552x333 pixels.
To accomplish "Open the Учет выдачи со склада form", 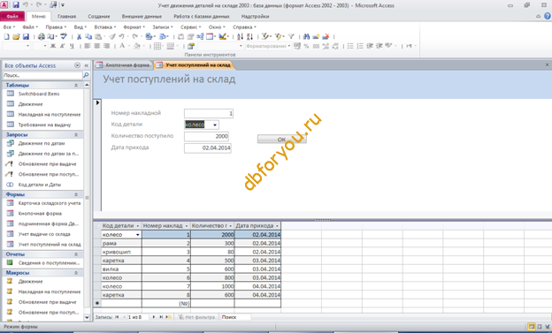I will [x=44, y=234].
